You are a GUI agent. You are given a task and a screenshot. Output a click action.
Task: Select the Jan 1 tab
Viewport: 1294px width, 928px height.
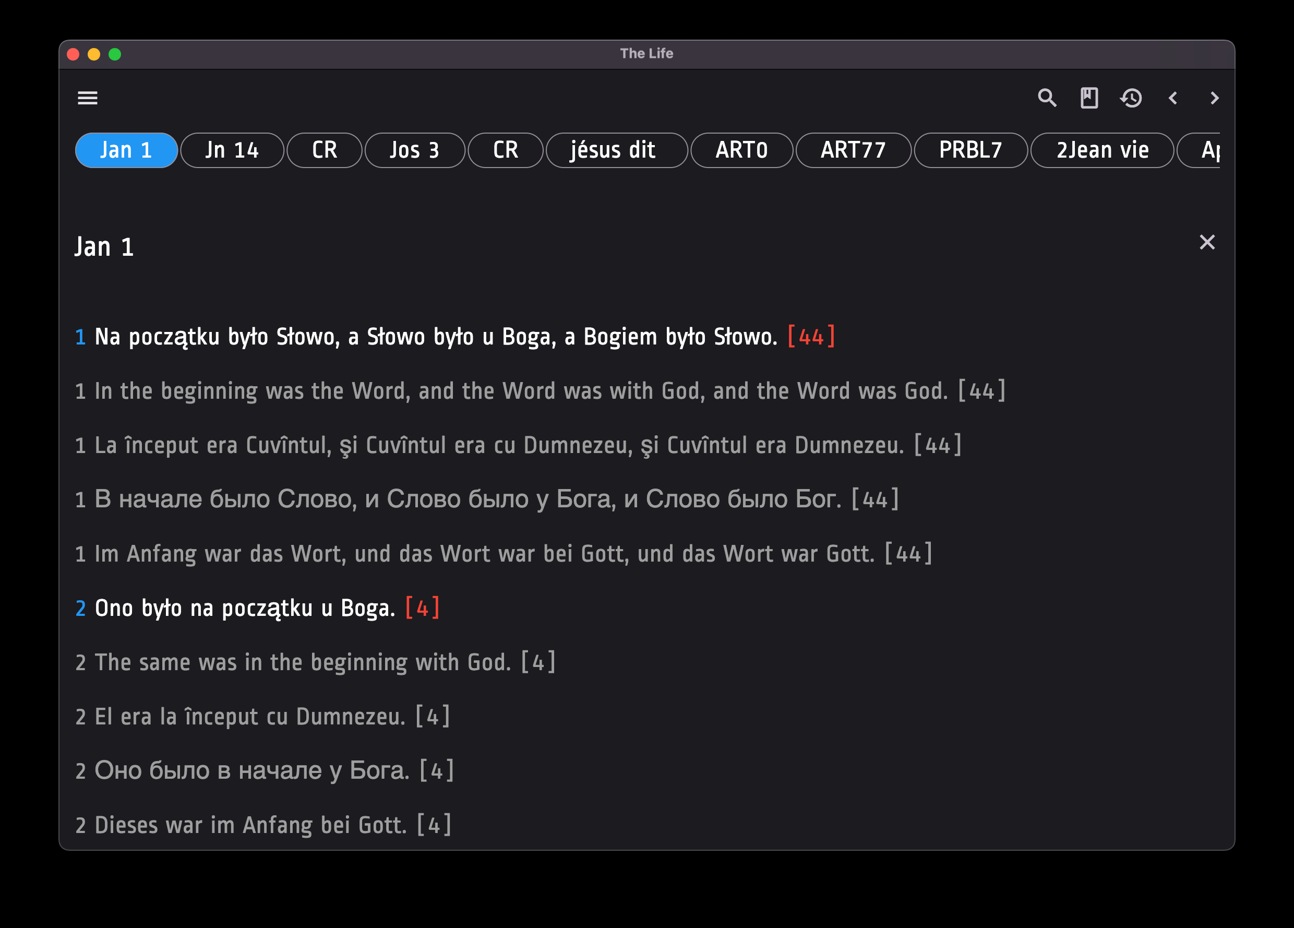pyautogui.click(x=126, y=150)
